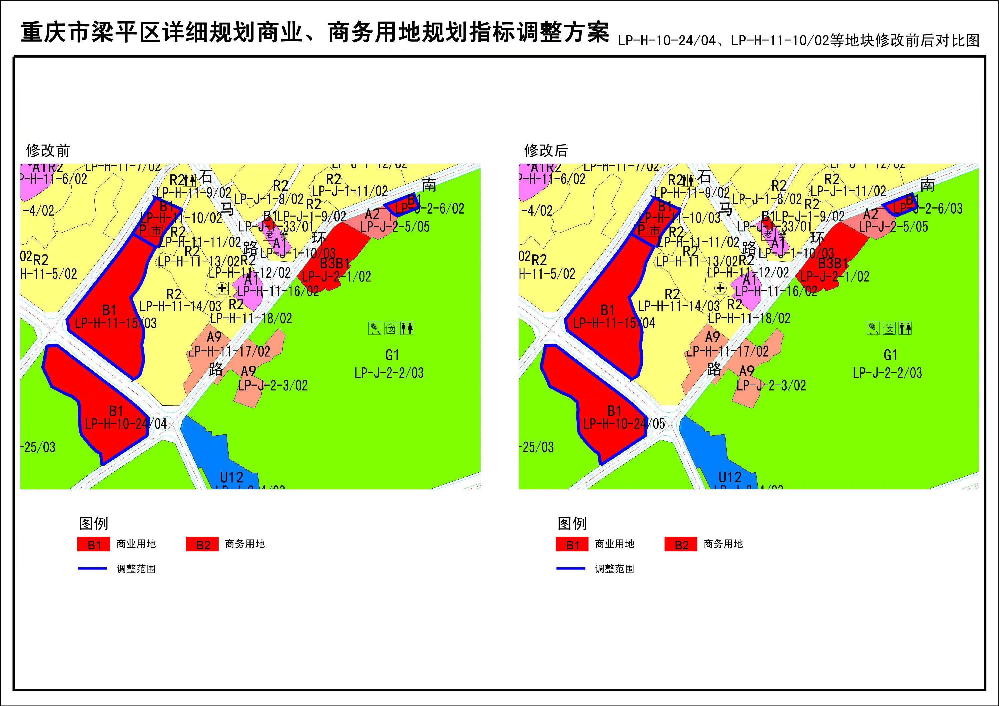Screen dimensions: 999x706
Task: Click the blue 调整范围 line in left legend
Action: 92,569
